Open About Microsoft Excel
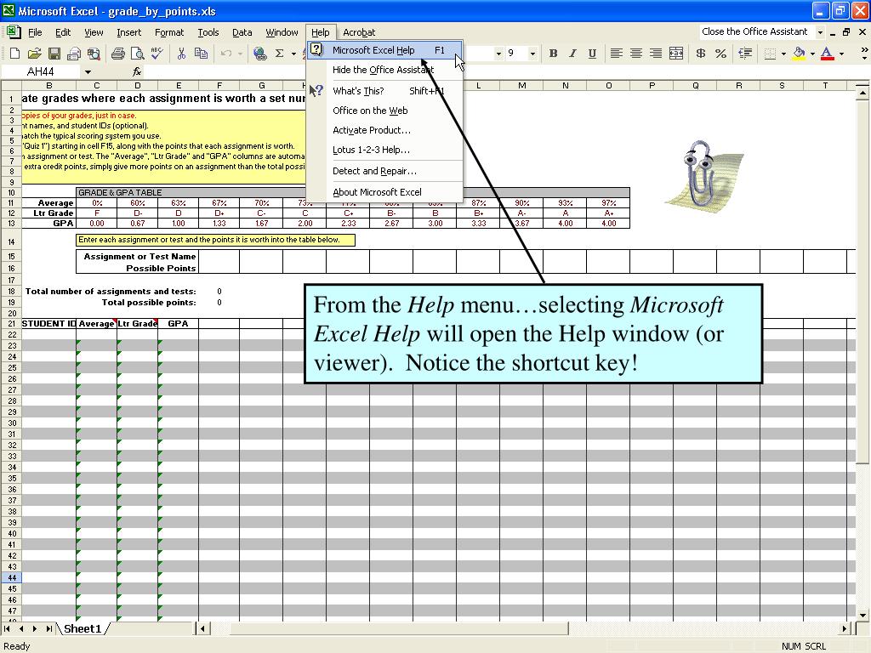The height and width of the screenshot is (653, 871). click(x=384, y=192)
